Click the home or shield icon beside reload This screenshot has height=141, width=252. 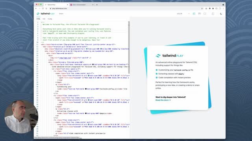pyautogui.click(x=46, y=9)
